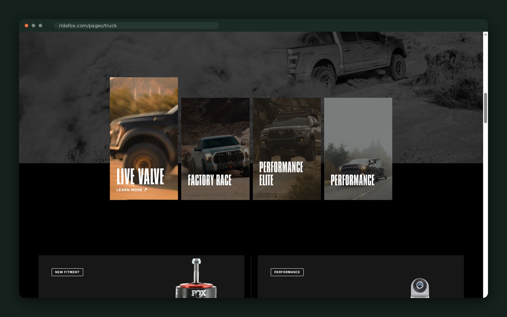Click the red window close dot
507x317 pixels.
[x=27, y=26]
